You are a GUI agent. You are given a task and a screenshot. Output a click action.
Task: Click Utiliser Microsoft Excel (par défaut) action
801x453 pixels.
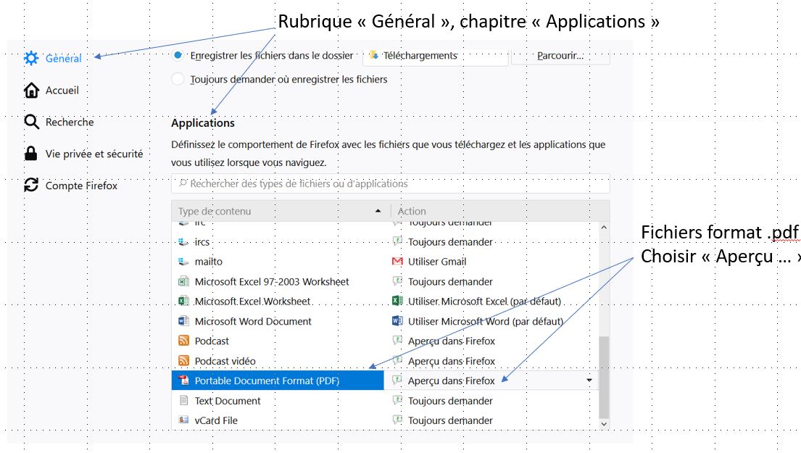[484, 302]
